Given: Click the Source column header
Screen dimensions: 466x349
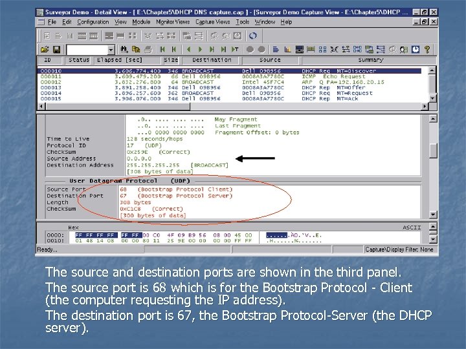Looking at the screenshot, I should pyautogui.click(x=270, y=60).
